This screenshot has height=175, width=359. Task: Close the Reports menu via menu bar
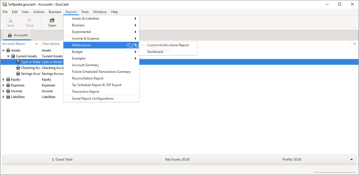[71, 12]
